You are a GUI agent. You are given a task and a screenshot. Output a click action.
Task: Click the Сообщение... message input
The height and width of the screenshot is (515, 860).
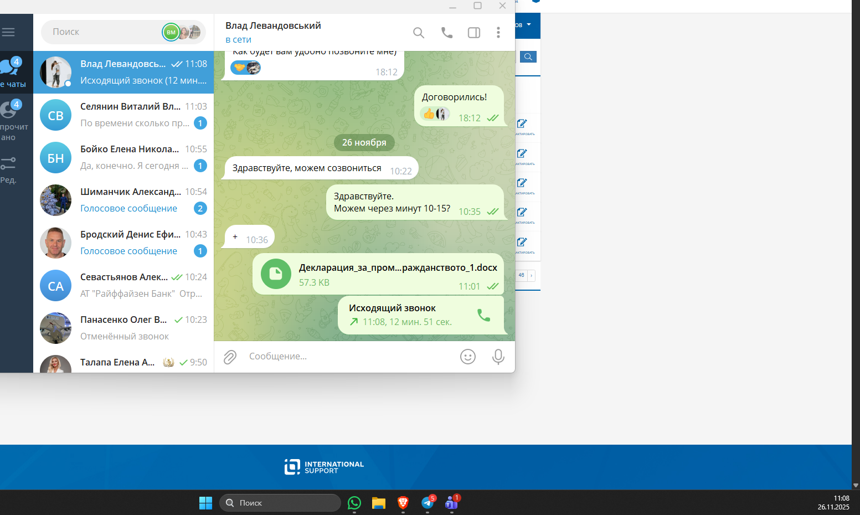click(349, 357)
